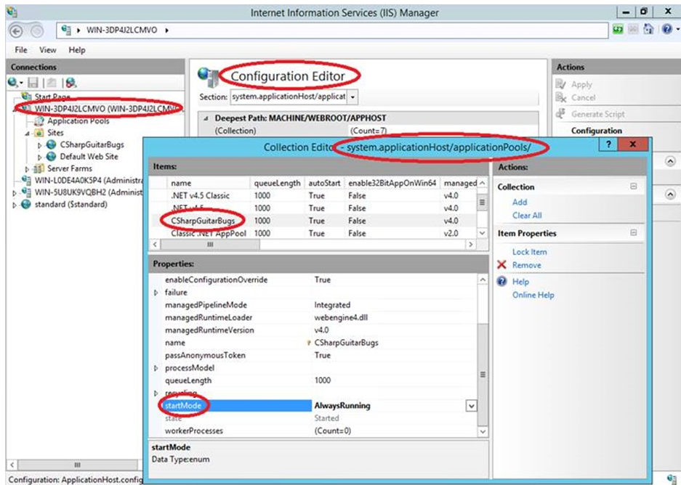Expand the failure property group
The image size is (681, 485).
click(x=156, y=293)
